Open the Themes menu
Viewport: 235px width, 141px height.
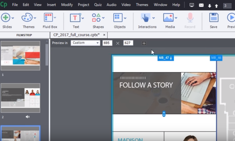pos(142,5)
